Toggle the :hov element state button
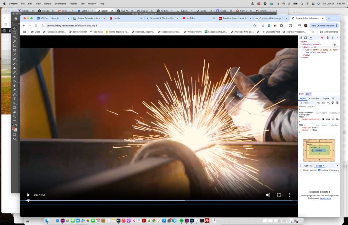 point(318,103)
